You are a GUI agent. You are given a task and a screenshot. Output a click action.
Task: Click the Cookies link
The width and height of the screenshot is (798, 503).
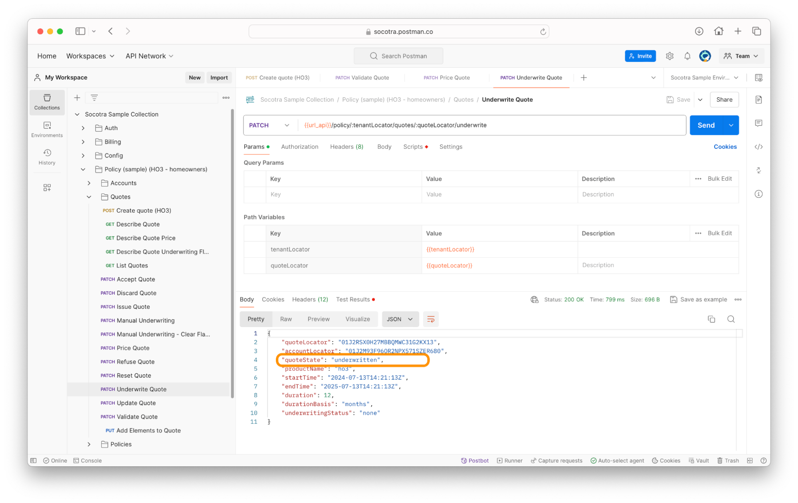pos(725,147)
